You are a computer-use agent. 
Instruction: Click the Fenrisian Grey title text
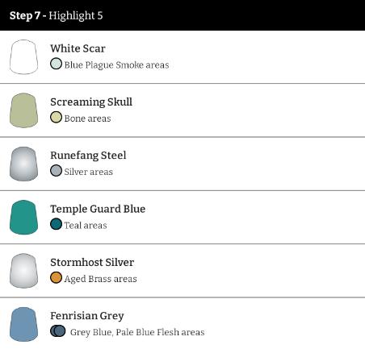pos(87,316)
